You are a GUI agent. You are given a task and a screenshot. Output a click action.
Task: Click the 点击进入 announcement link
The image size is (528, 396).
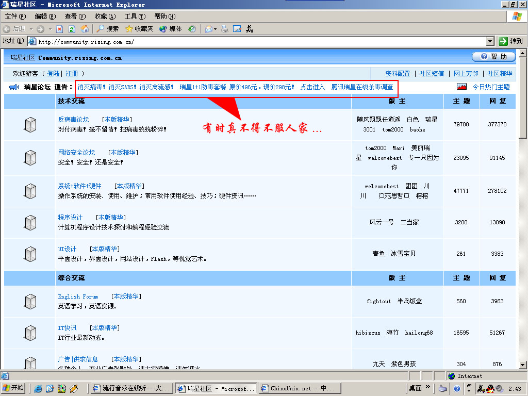click(312, 87)
